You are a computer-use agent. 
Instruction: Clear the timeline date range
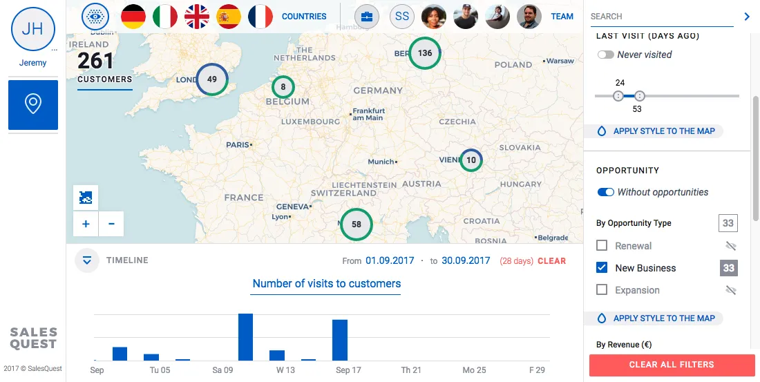coord(551,261)
